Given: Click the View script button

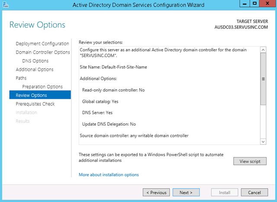Looking at the screenshot, I should tap(250, 161).
